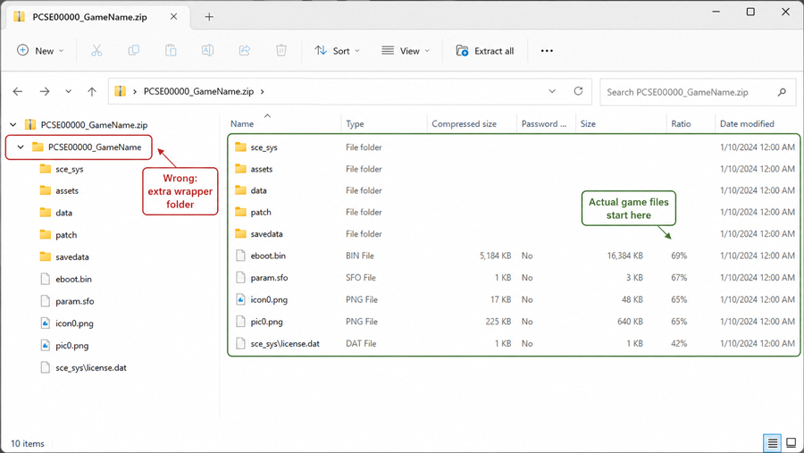Open recent locations chevron dropdown
This screenshot has width=804, height=453.
[68, 91]
